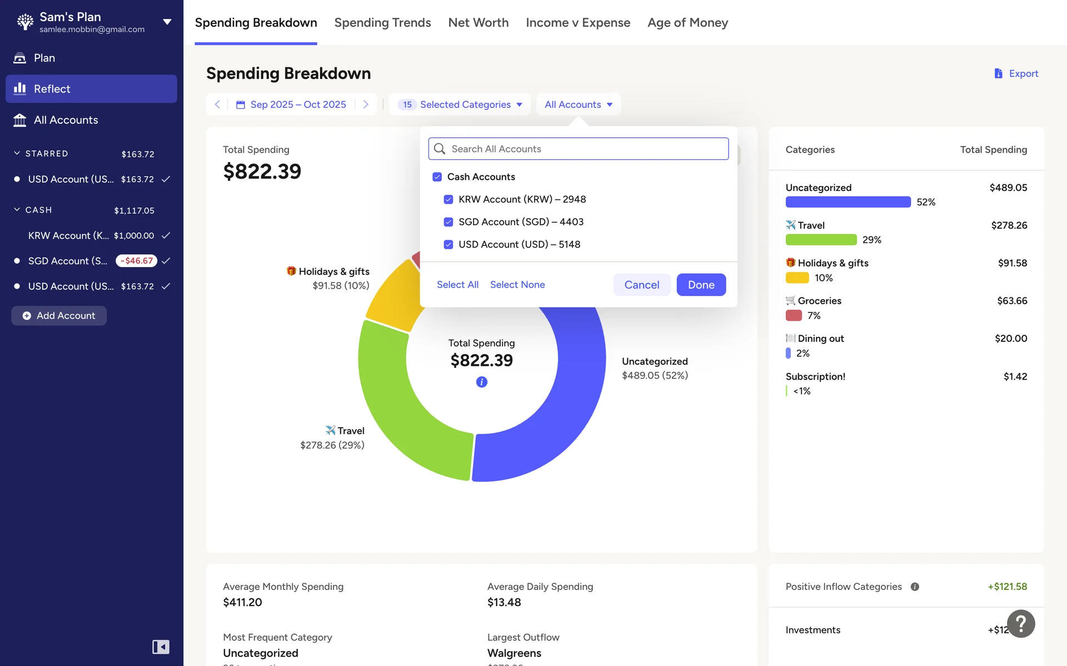Click the info icon under Total Spending
This screenshot has width=1067, height=666.
point(482,382)
